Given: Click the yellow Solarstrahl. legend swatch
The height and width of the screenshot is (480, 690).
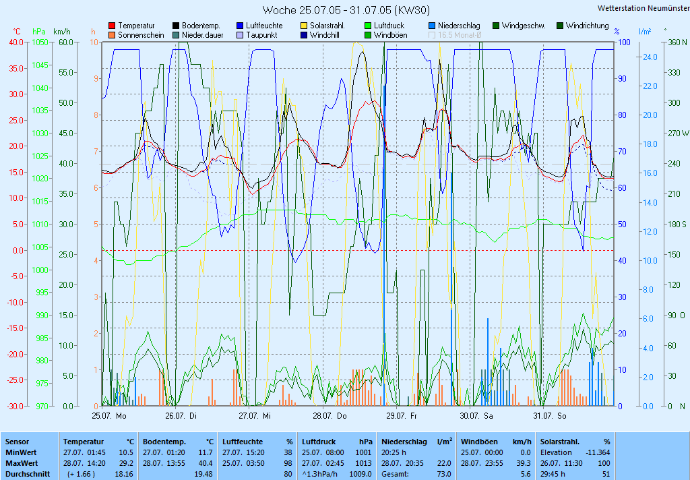Looking at the screenshot, I should point(304,26).
